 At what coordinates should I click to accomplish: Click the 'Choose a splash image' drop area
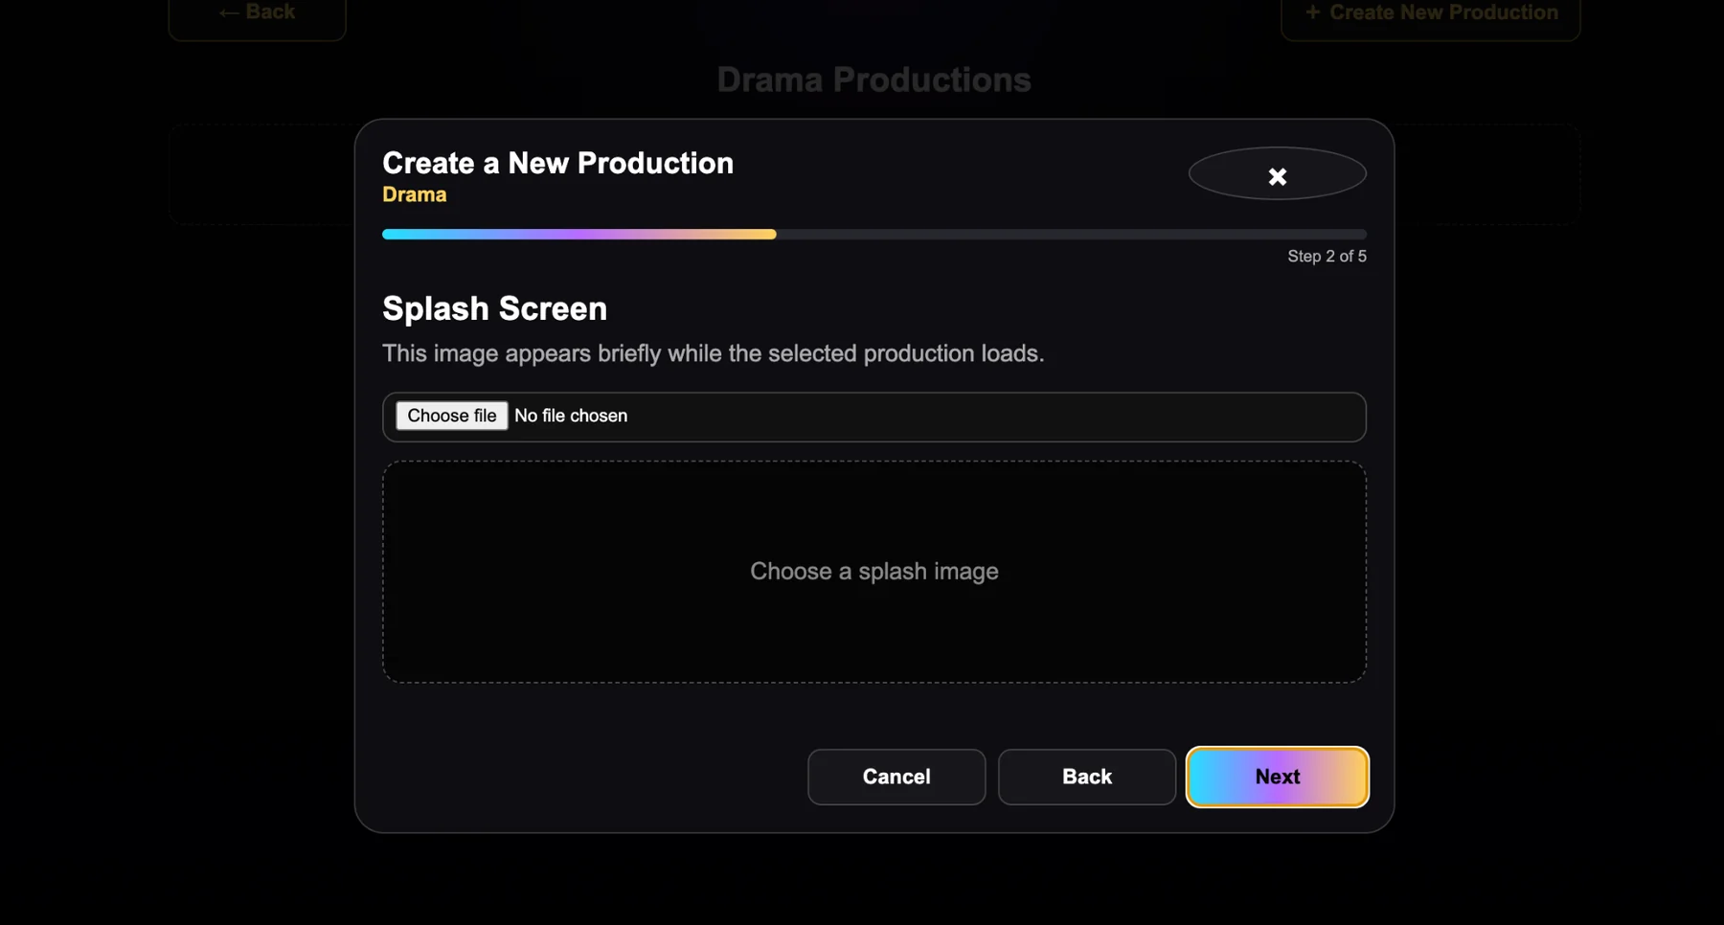(x=873, y=572)
